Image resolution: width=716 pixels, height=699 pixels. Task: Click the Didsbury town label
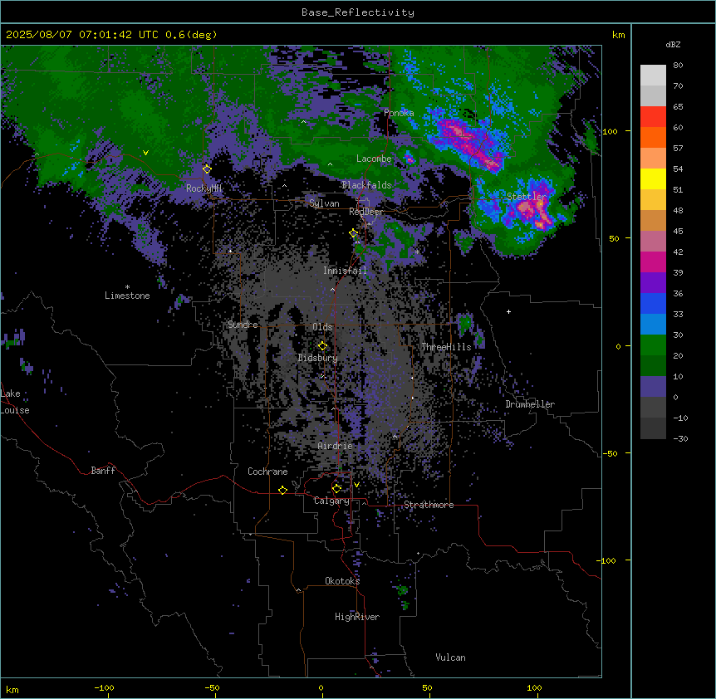[318, 358]
